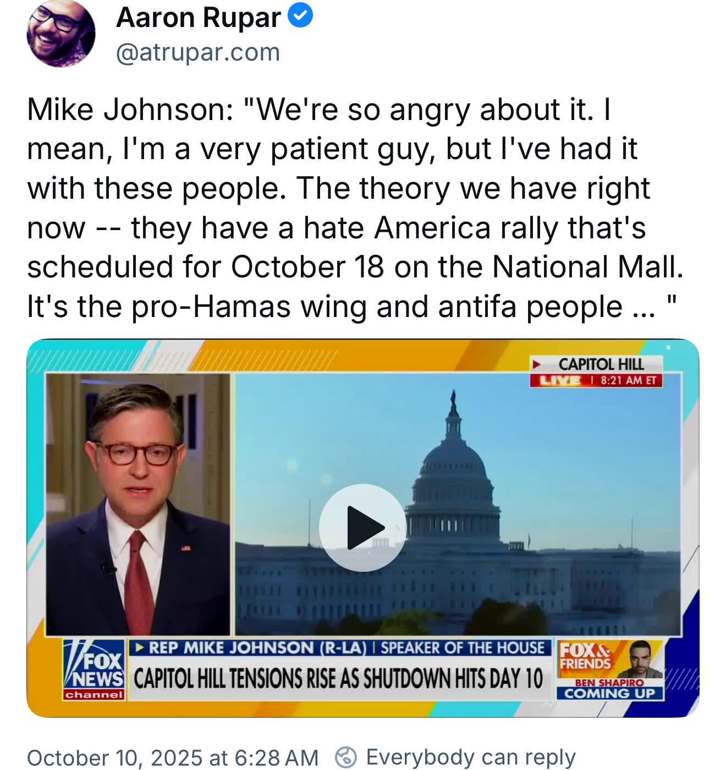This screenshot has width=726, height=770.
Task: Click the small red arrow beside Capitol Hill
Action: [x=537, y=364]
